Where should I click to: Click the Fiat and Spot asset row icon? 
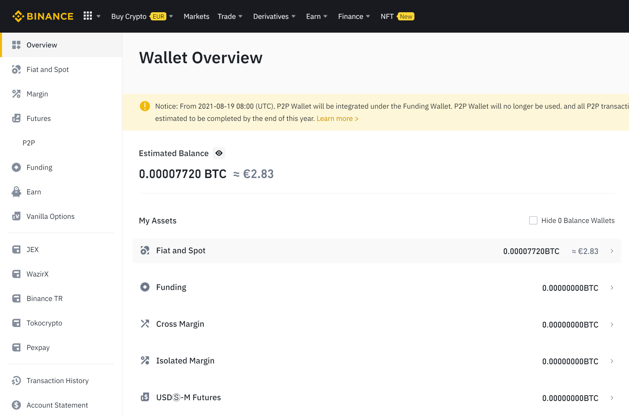point(145,250)
